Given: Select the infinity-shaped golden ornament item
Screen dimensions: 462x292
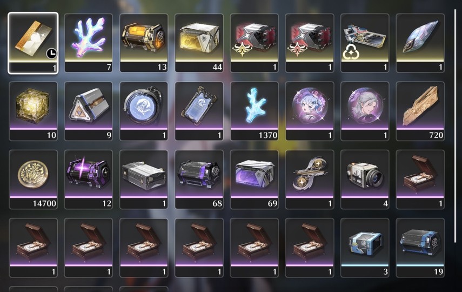Looking at the screenshot, I should pyautogui.click(x=310, y=180).
